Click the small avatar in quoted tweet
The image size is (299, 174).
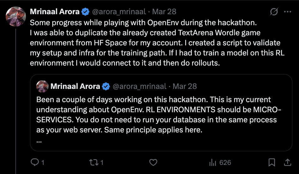[42, 86]
